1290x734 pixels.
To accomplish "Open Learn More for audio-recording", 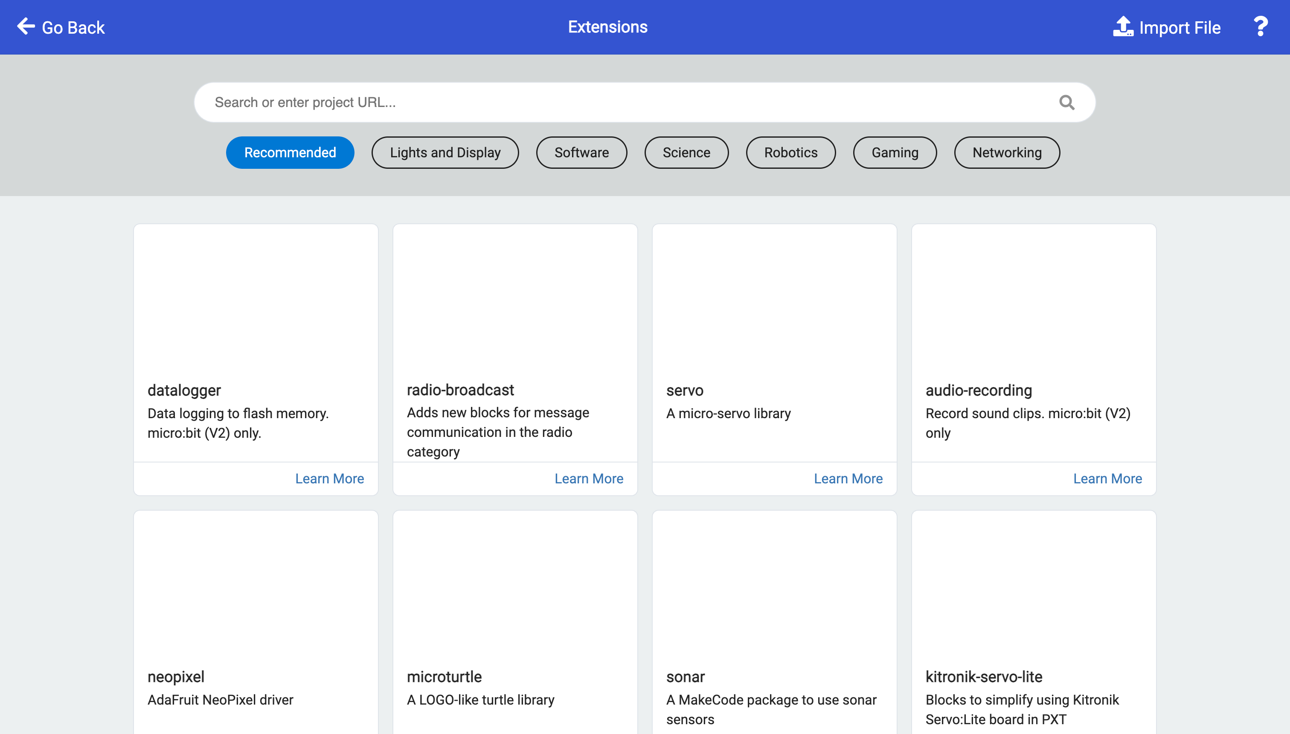I will click(1107, 478).
